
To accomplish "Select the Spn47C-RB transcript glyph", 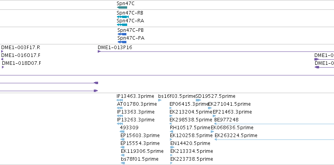I will click(x=123, y=17).
